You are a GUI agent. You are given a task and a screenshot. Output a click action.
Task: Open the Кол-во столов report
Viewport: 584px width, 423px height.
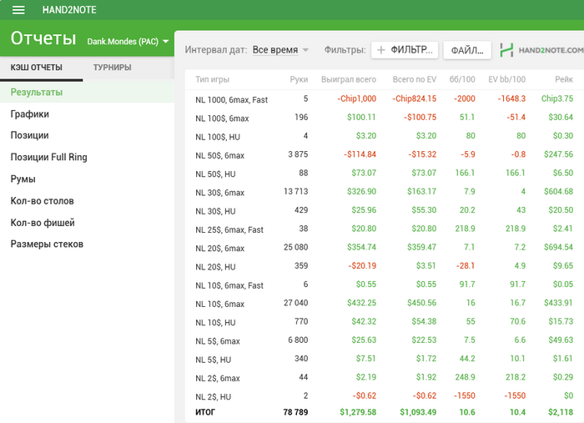(42, 201)
